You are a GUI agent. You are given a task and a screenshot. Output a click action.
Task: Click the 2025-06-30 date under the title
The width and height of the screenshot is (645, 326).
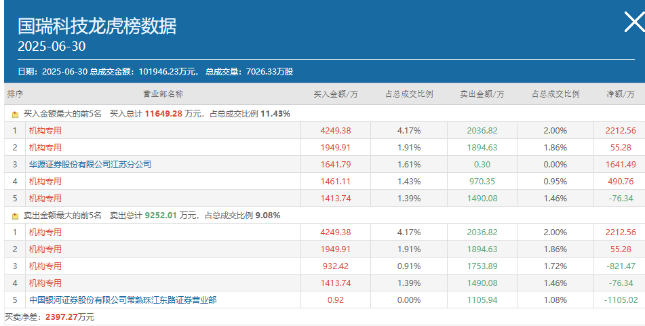pyautogui.click(x=52, y=47)
